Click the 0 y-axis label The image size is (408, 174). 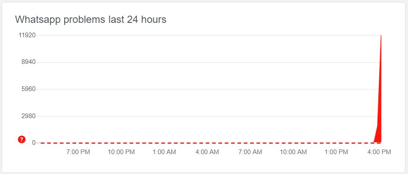coord(34,143)
